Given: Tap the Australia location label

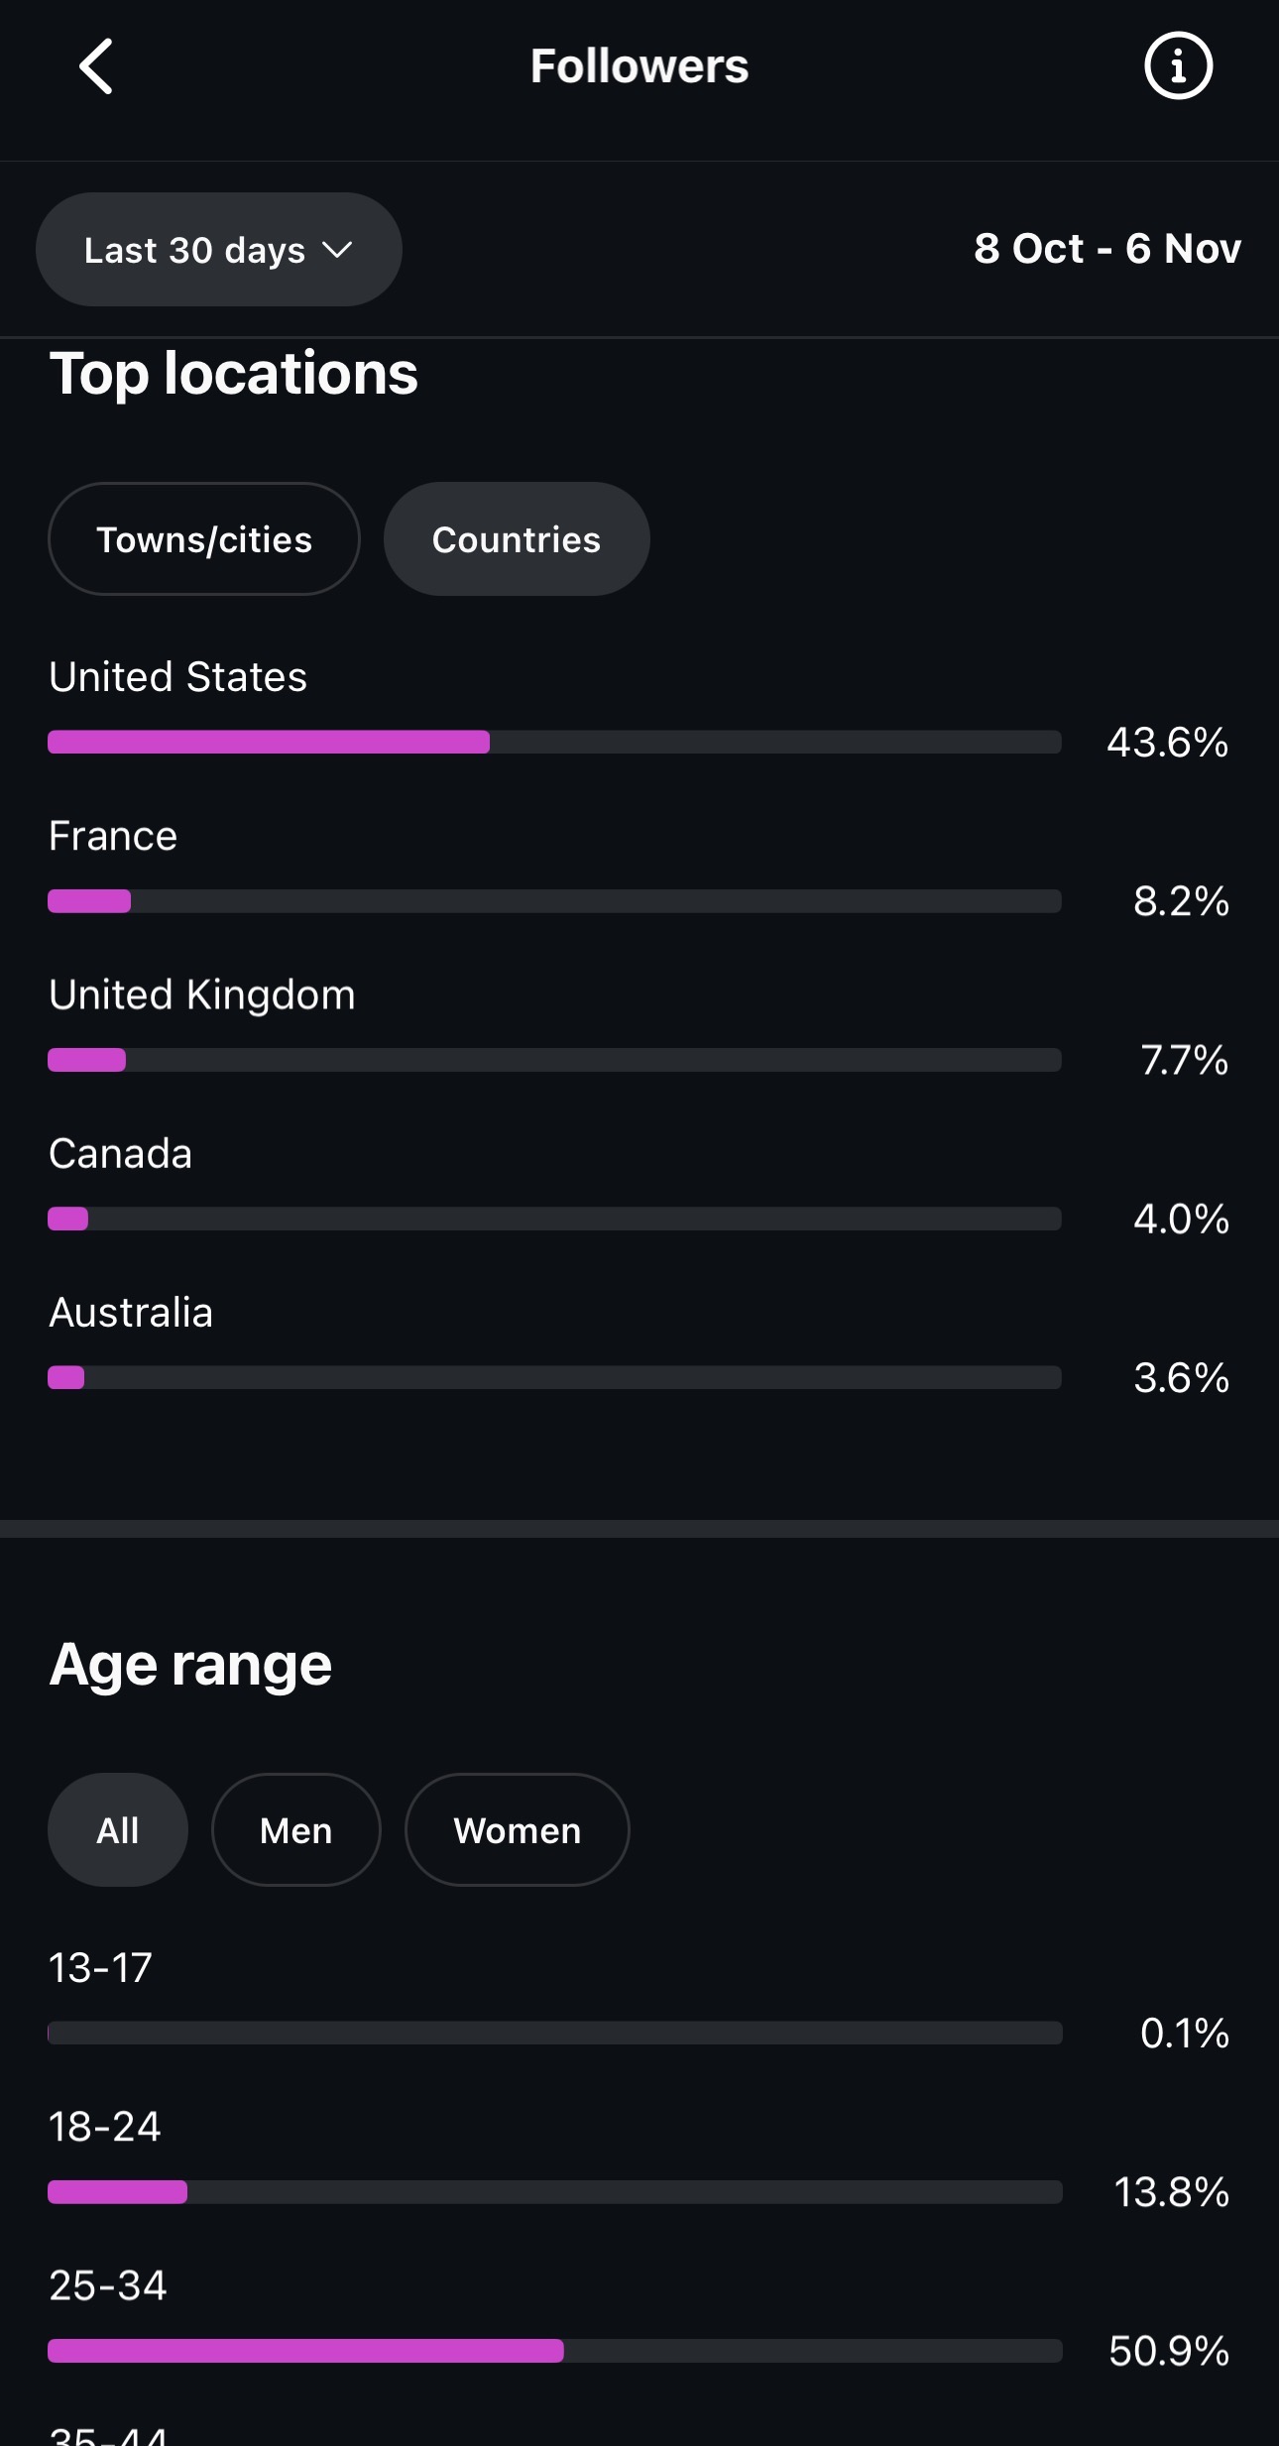Looking at the screenshot, I should coord(131,1313).
